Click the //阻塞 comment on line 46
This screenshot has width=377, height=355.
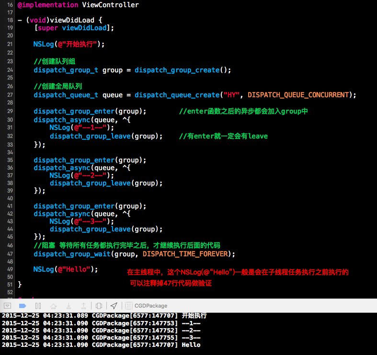(127, 245)
